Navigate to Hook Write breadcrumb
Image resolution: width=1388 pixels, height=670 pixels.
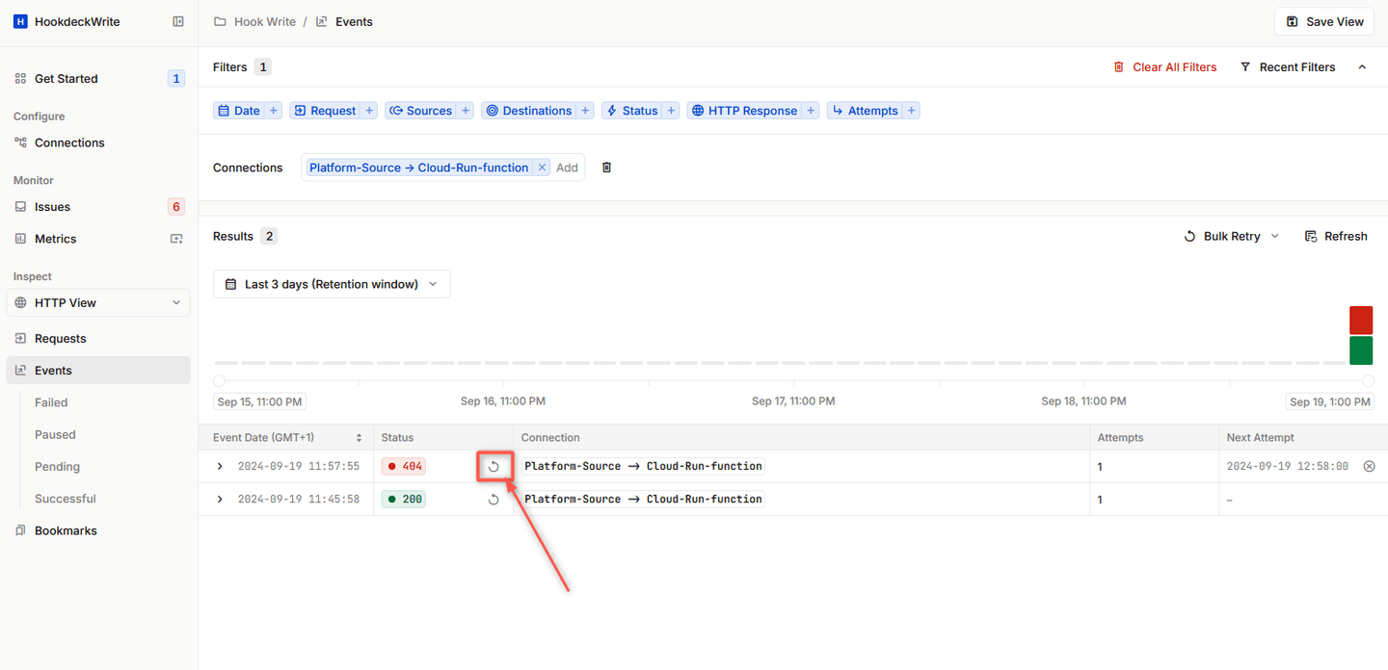coord(265,20)
